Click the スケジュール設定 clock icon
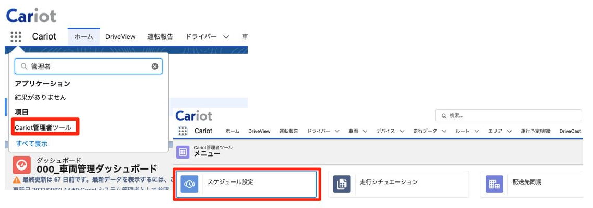 point(189,184)
